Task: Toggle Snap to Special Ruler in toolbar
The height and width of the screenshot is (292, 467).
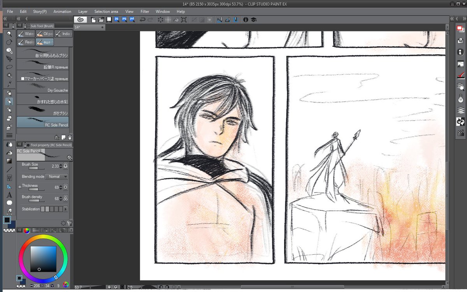Action: coord(227,19)
